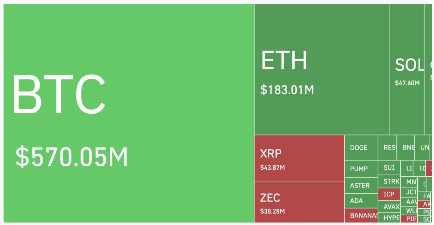Open the SOL $47.60M tile

(407, 69)
